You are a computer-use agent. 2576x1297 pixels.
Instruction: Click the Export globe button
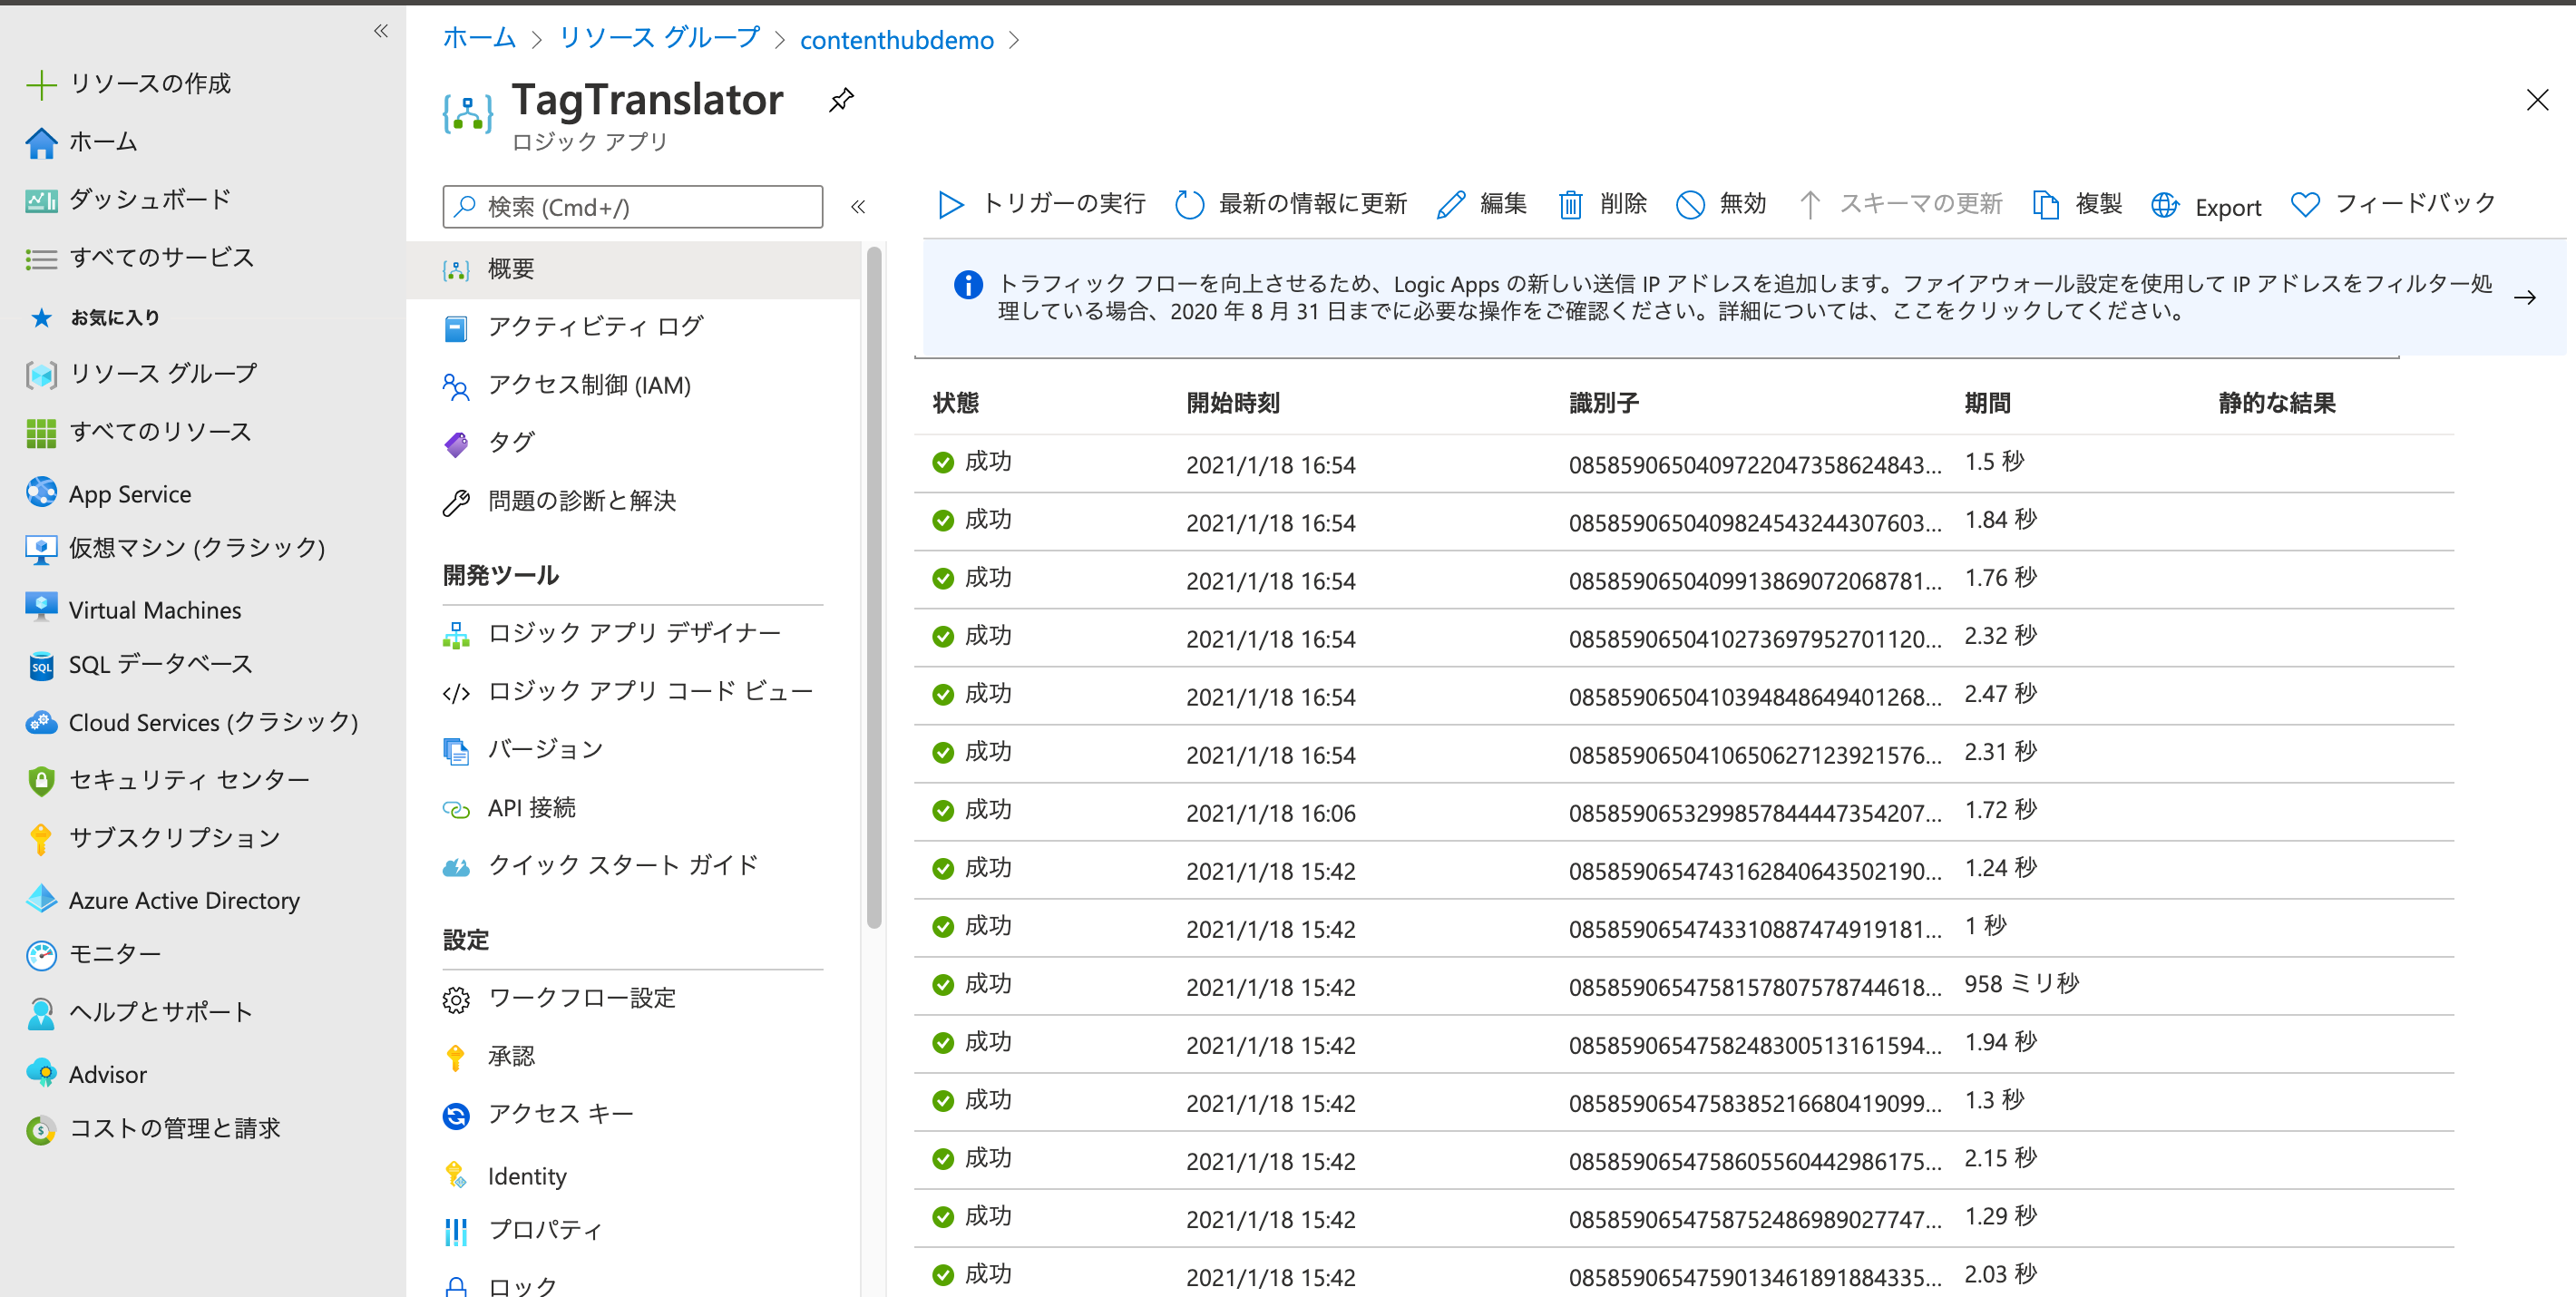[x=2206, y=206]
